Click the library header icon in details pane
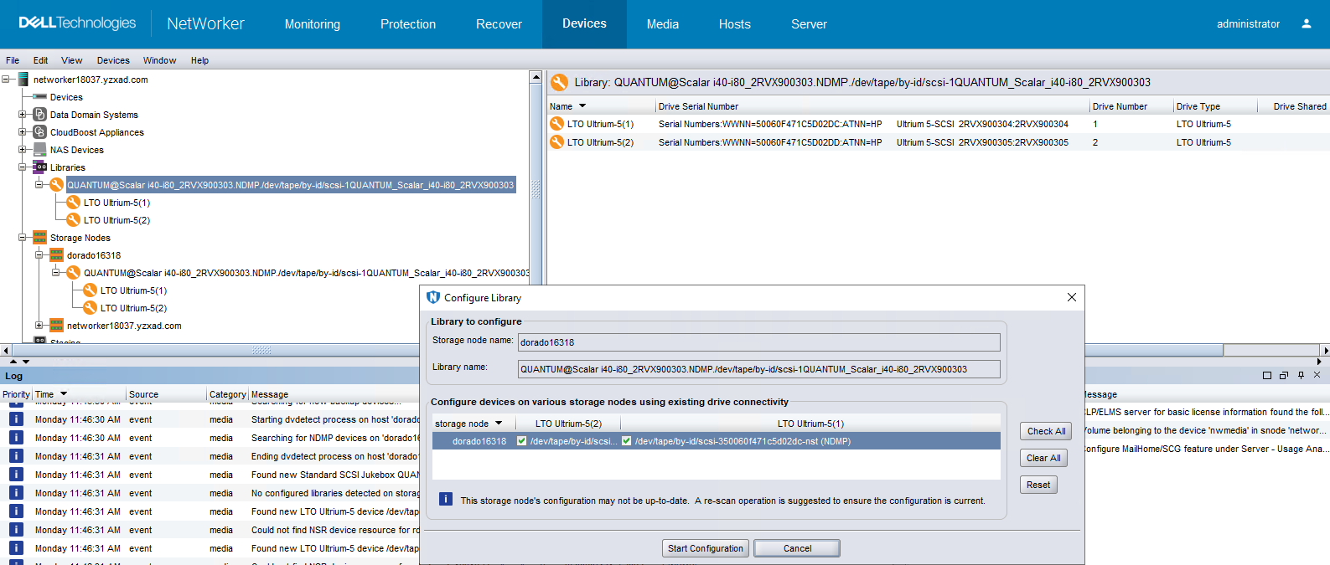This screenshot has height=565, width=1330. coord(559,82)
